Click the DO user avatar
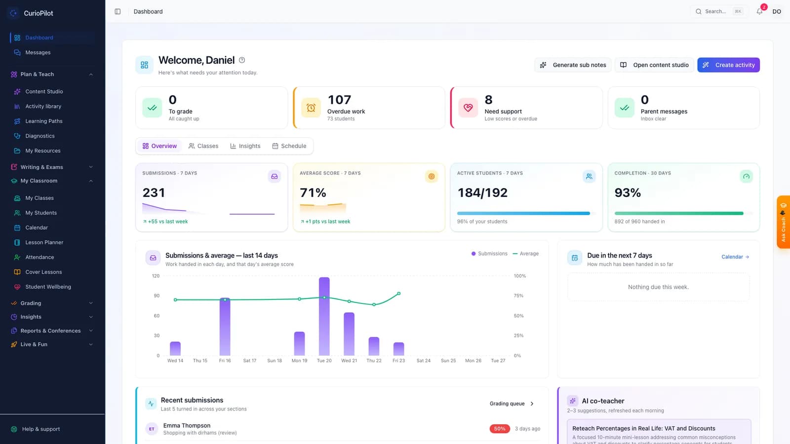The image size is (790, 444). pyautogui.click(x=777, y=11)
